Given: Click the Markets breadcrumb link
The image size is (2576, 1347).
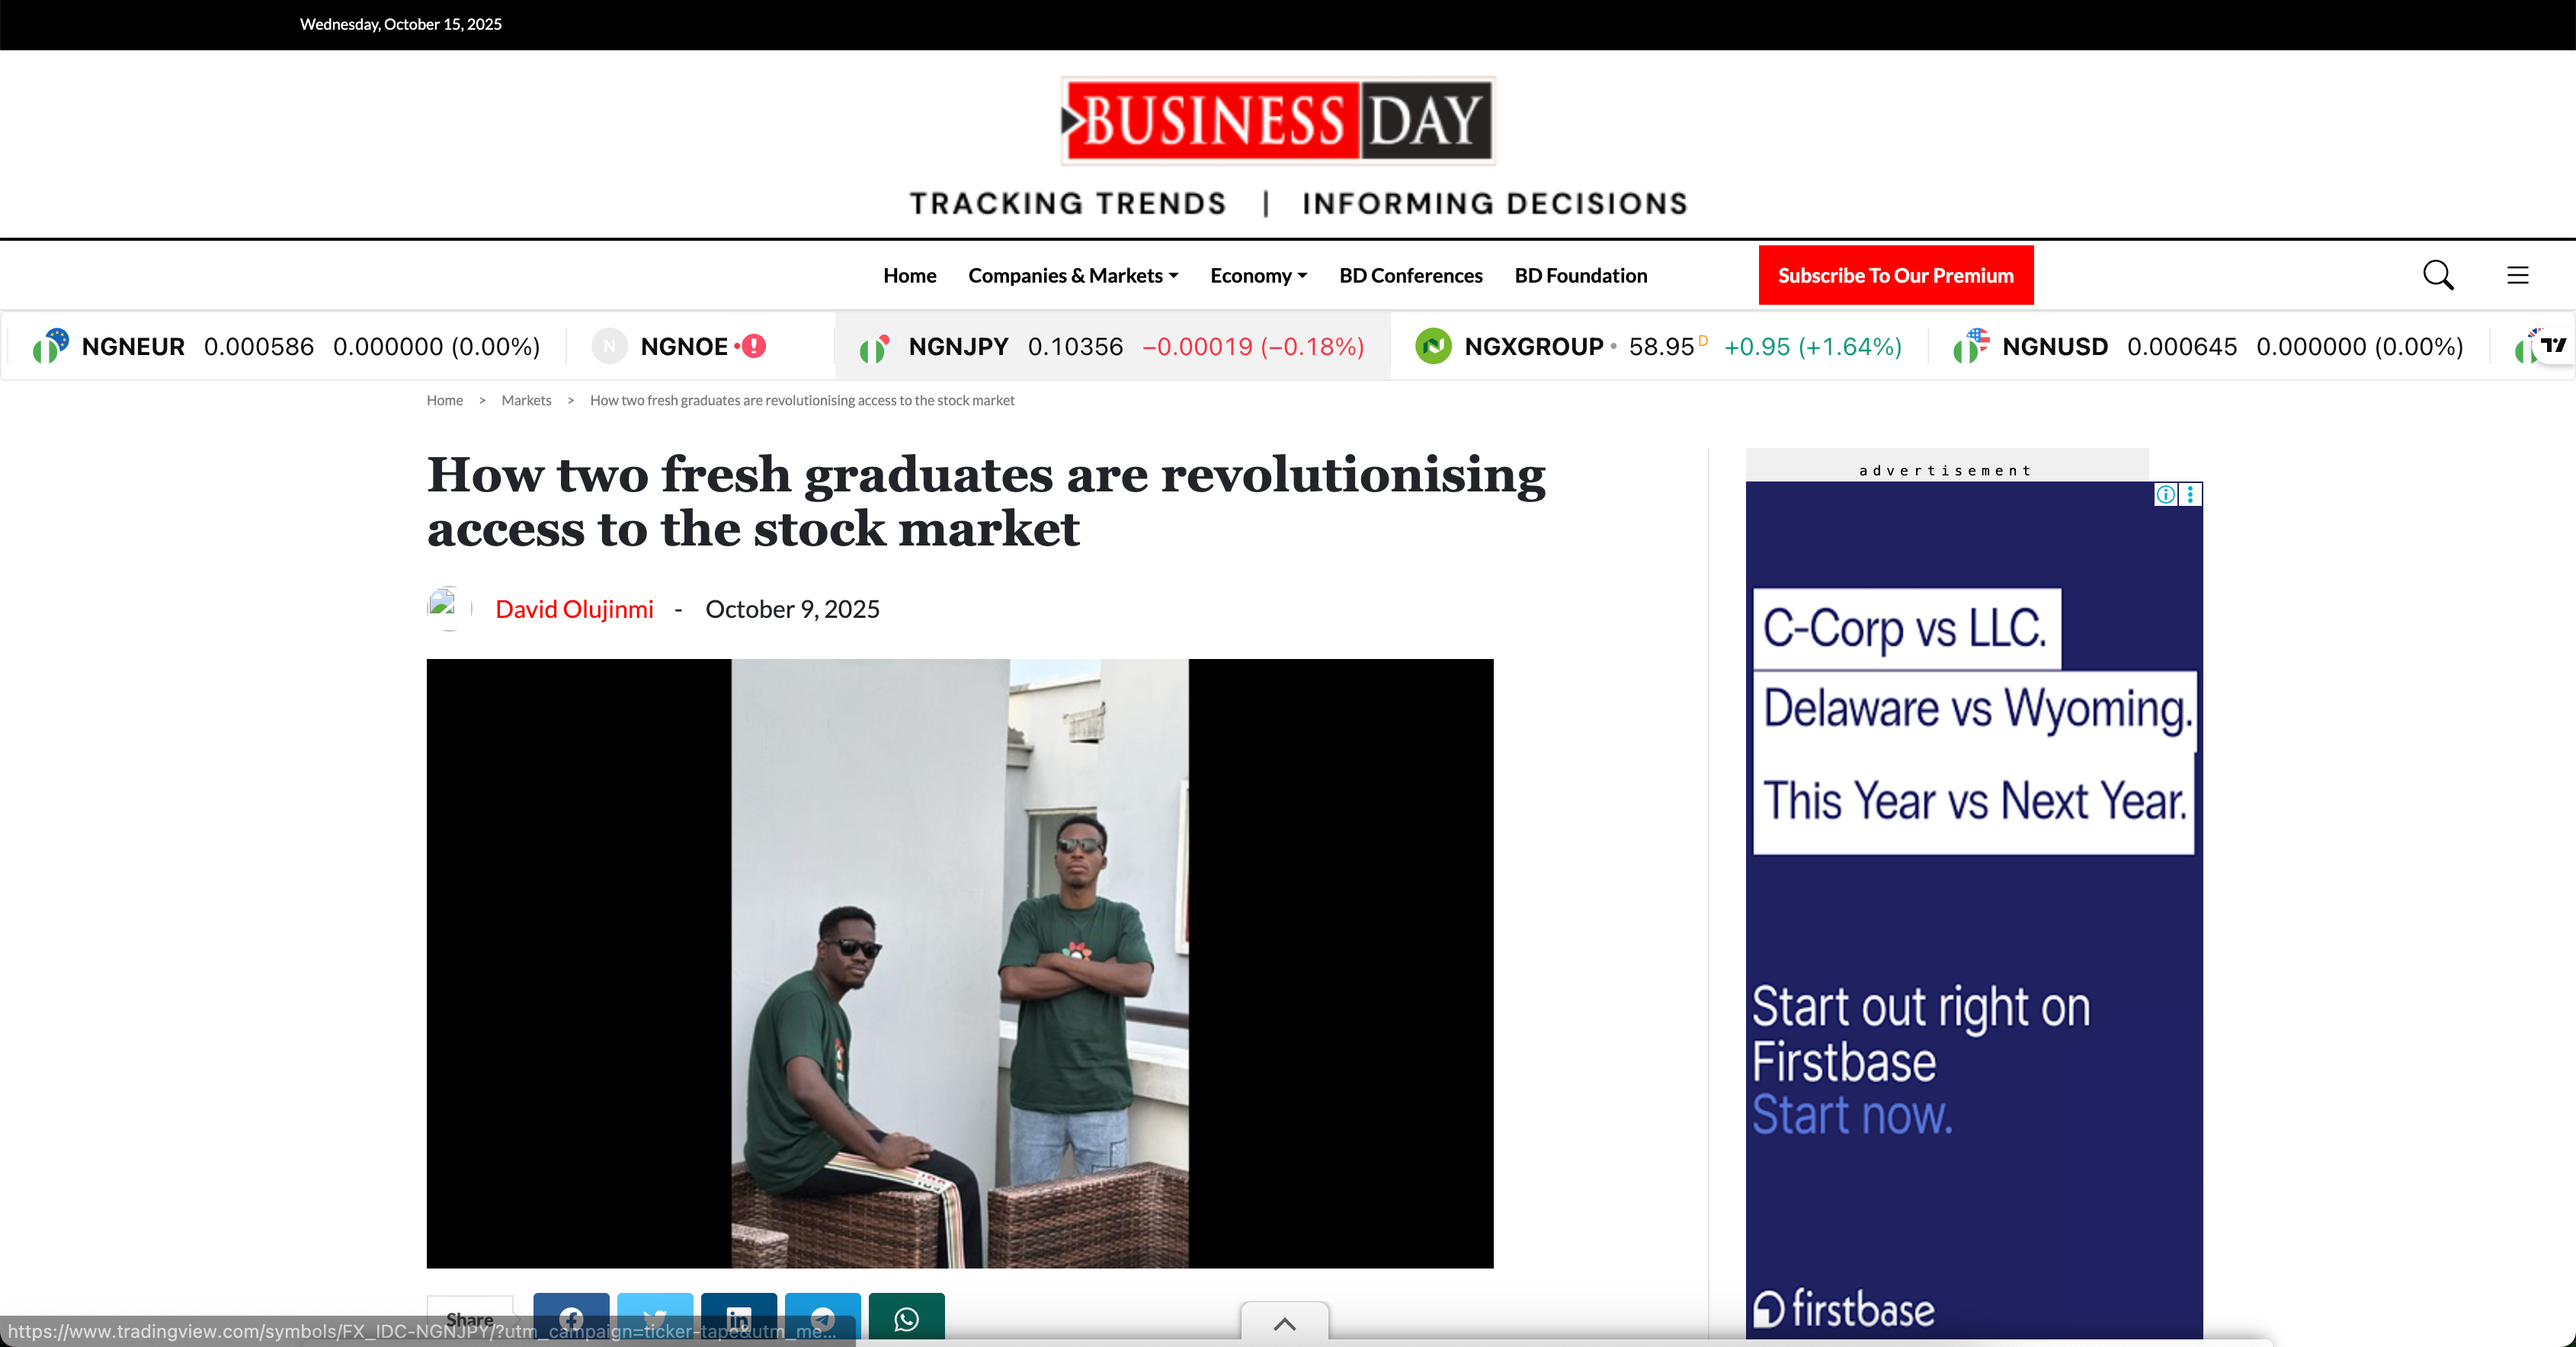Looking at the screenshot, I should coord(526,400).
